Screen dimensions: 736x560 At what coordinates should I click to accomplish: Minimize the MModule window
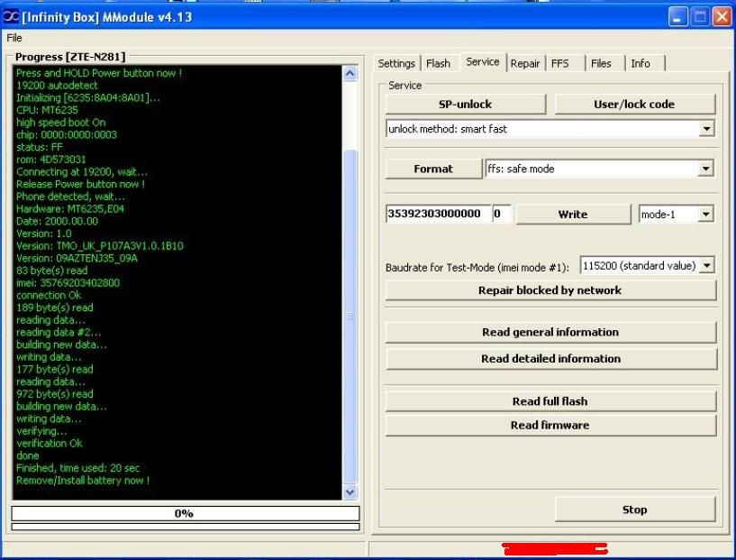(677, 17)
